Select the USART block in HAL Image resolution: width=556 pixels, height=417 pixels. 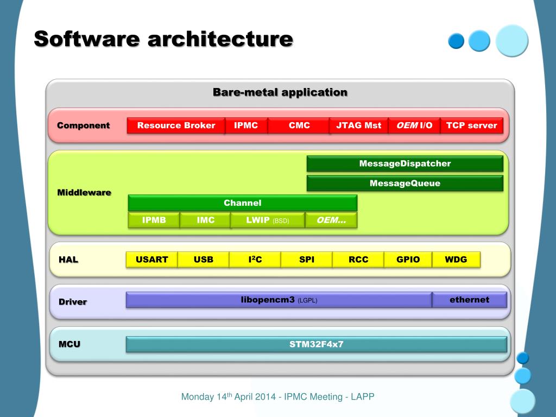coord(151,260)
